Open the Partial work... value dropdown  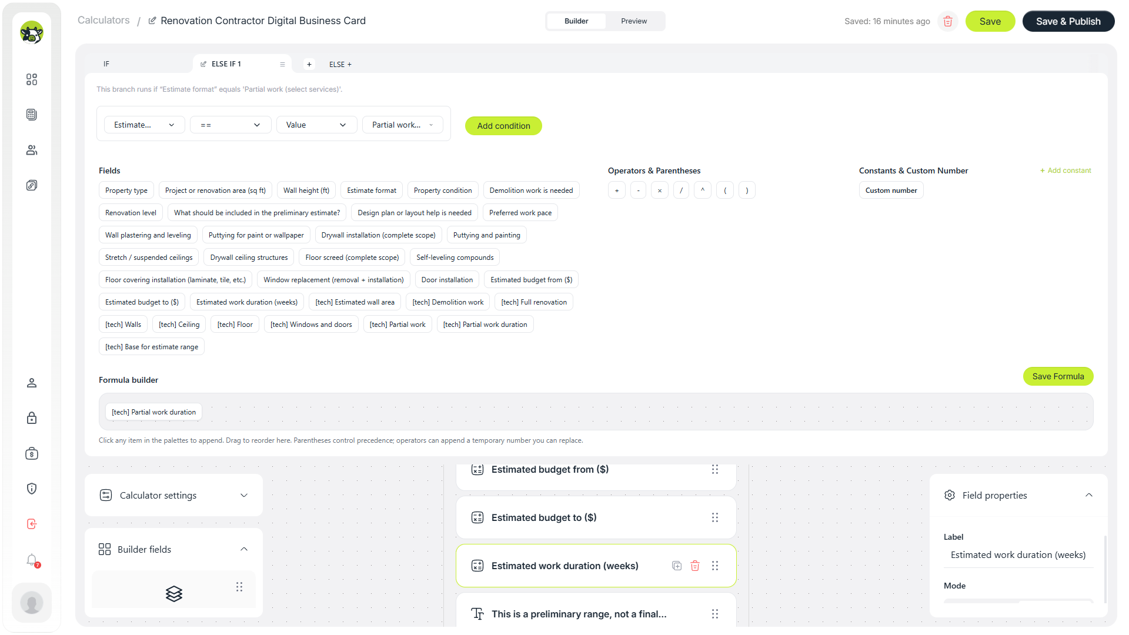[403, 125]
